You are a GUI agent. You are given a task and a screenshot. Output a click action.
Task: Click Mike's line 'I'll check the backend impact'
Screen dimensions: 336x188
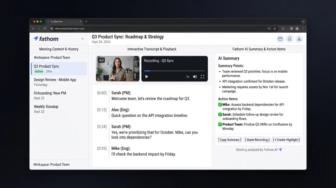(144, 154)
